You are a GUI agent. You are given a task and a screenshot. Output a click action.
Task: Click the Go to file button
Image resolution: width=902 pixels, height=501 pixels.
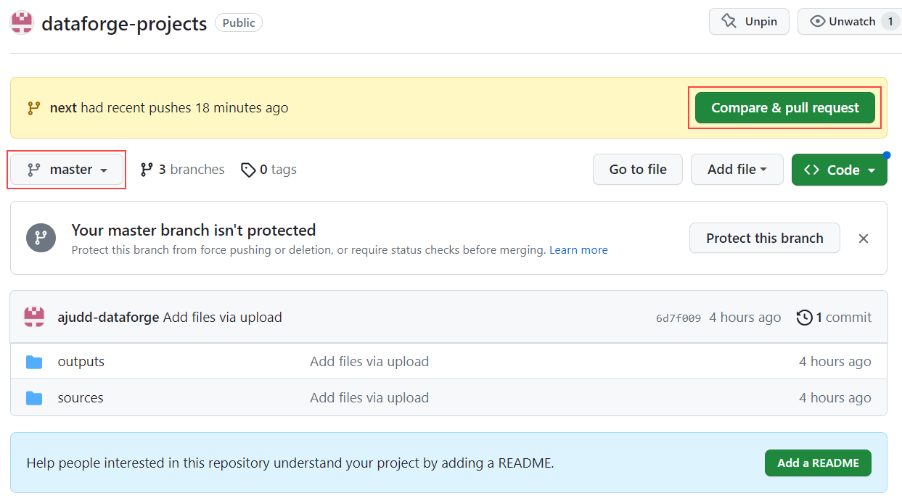[638, 170]
